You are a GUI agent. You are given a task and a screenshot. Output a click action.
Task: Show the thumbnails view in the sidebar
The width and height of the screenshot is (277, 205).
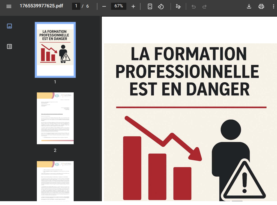(x=9, y=26)
